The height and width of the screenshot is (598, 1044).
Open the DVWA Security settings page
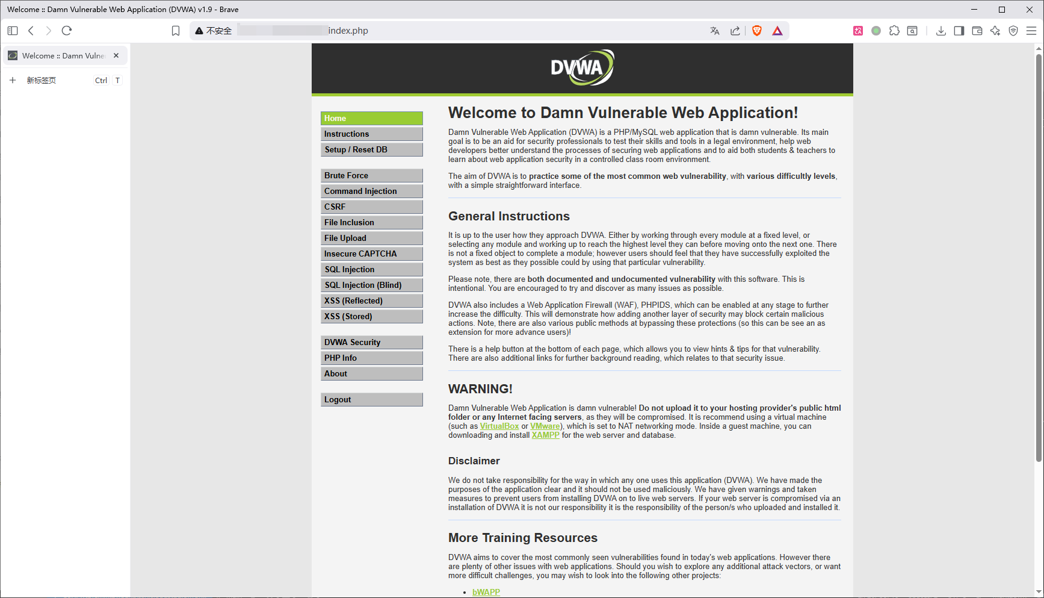click(x=372, y=342)
